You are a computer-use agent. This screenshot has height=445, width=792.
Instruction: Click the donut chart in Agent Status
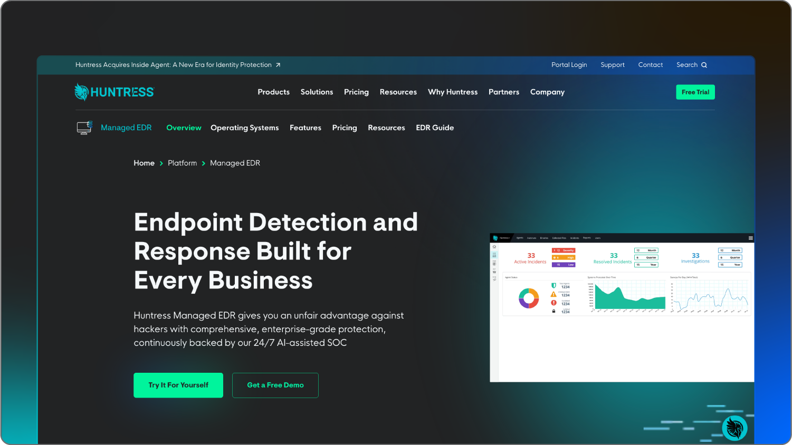pos(529,298)
